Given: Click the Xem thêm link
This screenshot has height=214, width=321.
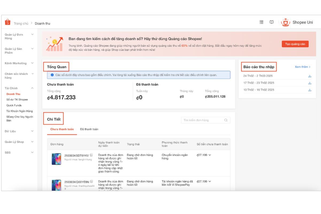Looking at the screenshot, I should [x=303, y=67].
